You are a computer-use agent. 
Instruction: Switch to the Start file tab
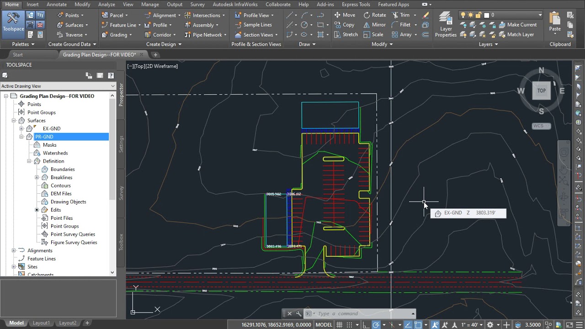[x=18, y=55]
